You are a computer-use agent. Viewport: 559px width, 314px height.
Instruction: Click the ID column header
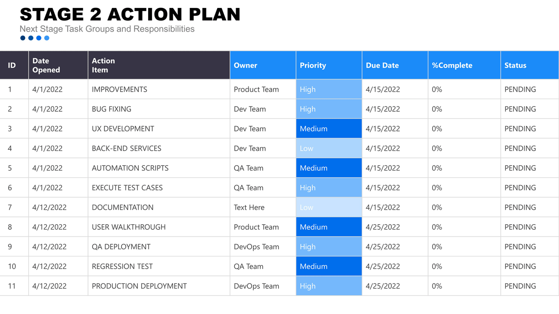[x=14, y=65]
